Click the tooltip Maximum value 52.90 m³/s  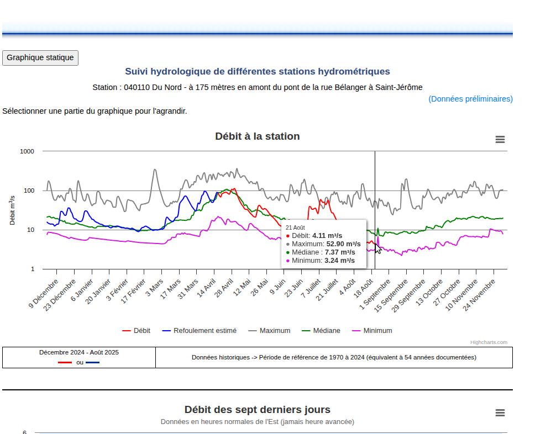point(343,244)
